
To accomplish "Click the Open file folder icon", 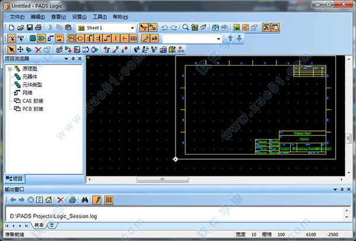I will click(20, 28).
